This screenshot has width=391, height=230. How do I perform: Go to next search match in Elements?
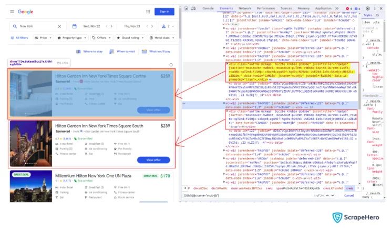click(x=333, y=196)
